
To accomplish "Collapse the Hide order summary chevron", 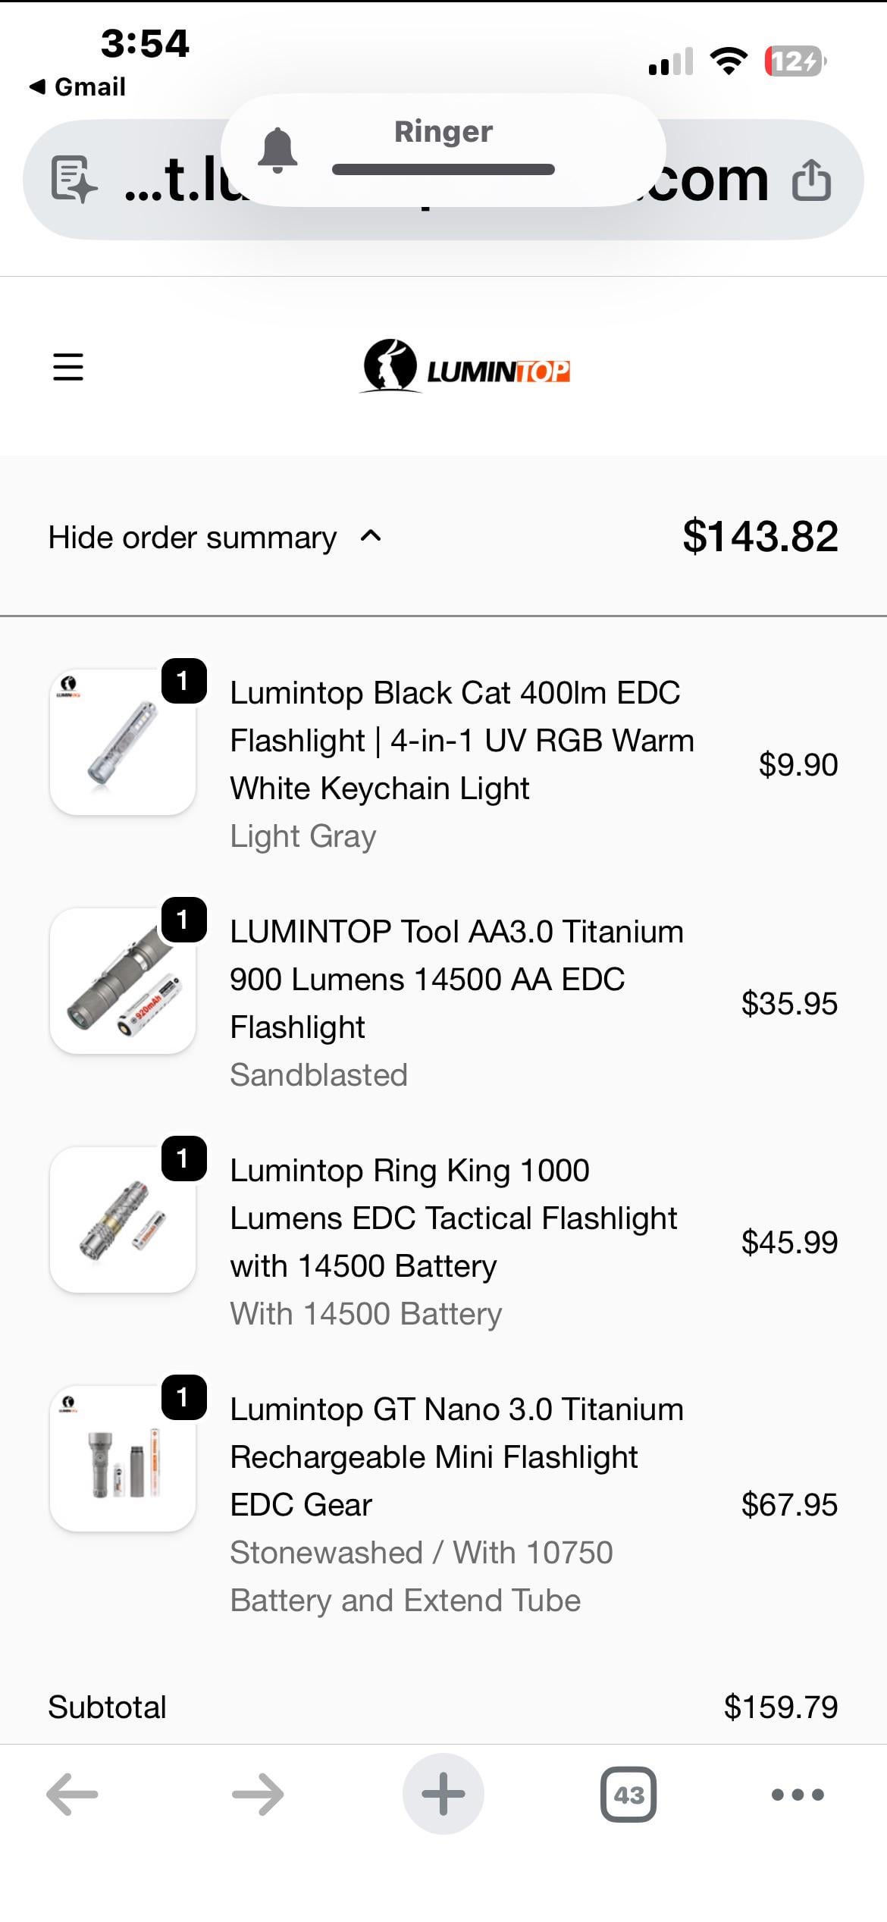I will coord(371,537).
